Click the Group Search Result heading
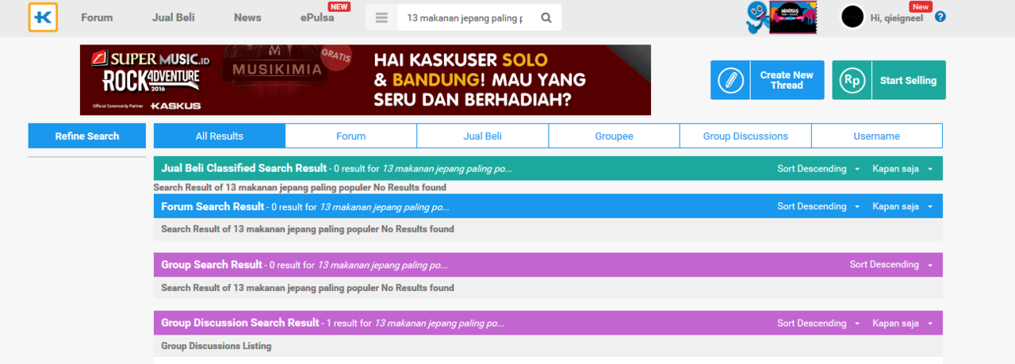This screenshot has width=1015, height=364. [212, 264]
